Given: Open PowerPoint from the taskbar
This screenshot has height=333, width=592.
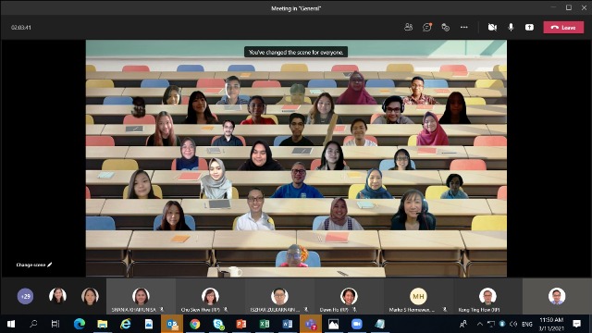Looking at the screenshot, I should pyautogui.click(x=241, y=324).
